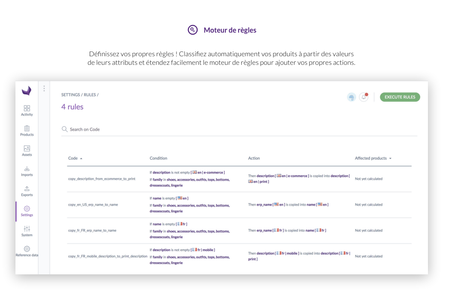The width and height of the screenshot is (464, 307).
Task: Select the Settings gear icon
Action: tap(27, 209)
